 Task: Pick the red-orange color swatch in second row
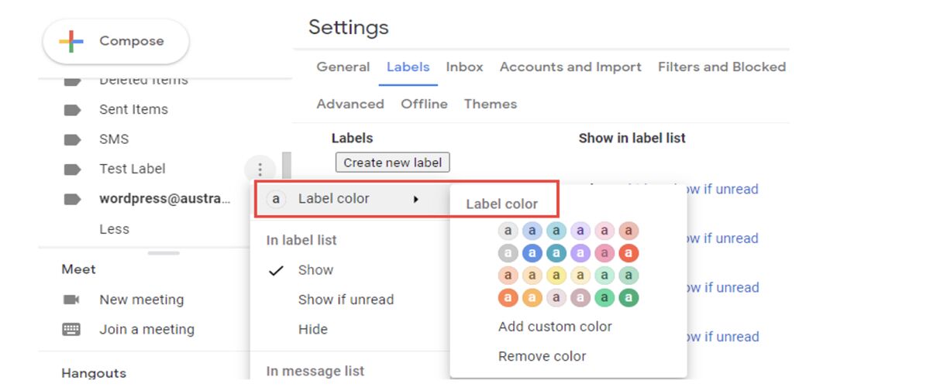[629, 253]
